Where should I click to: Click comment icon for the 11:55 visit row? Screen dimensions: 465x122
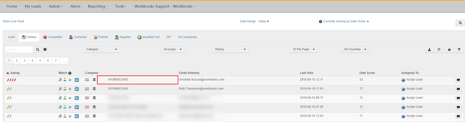458,89
